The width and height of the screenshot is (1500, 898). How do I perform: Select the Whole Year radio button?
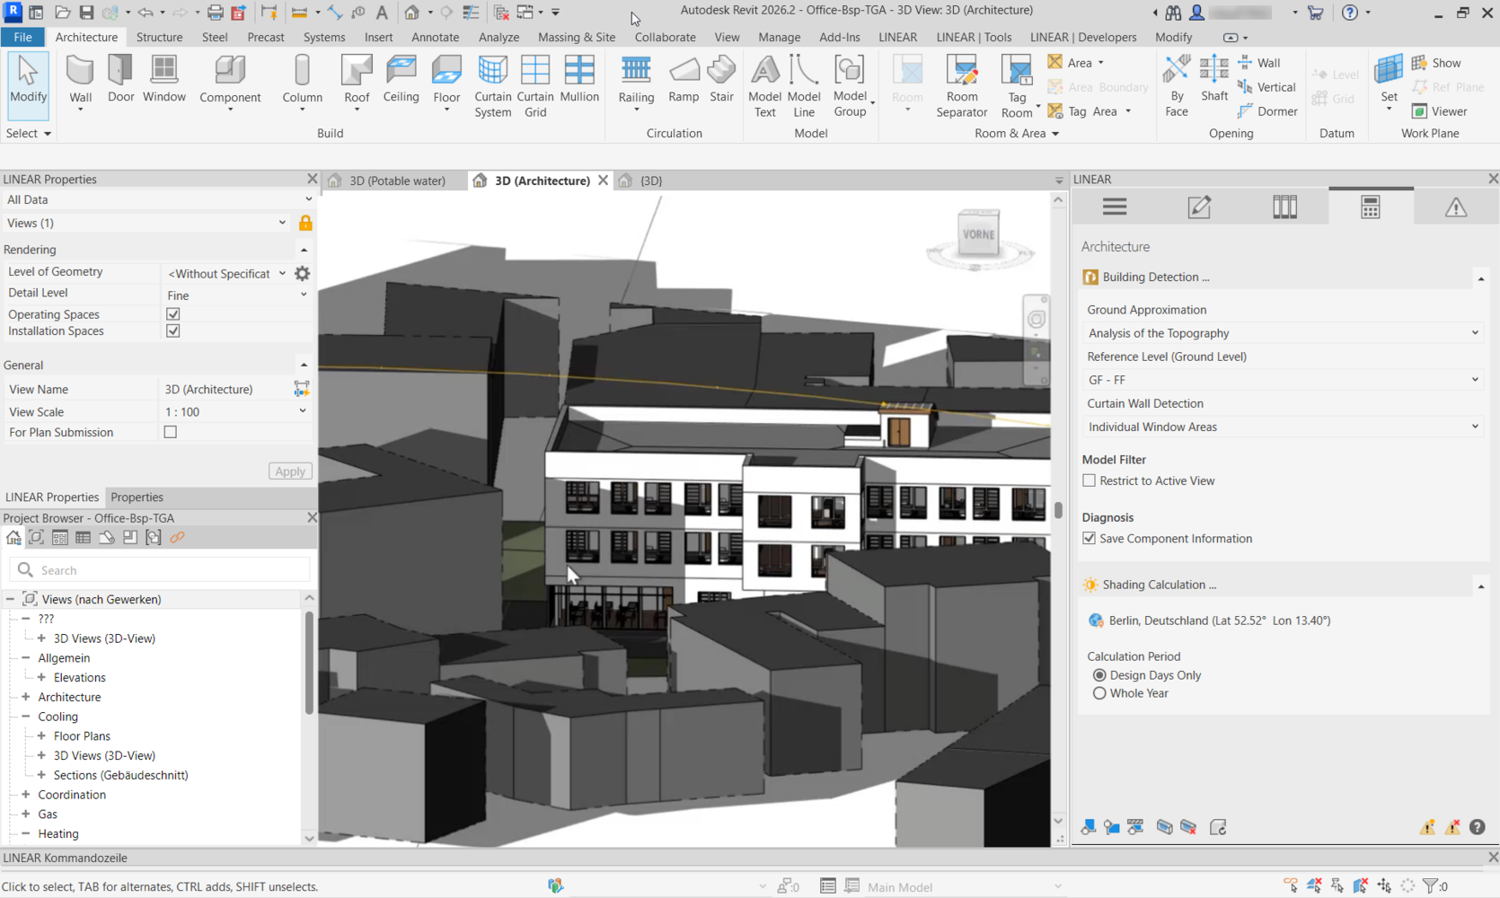(x=1099, y=693)
